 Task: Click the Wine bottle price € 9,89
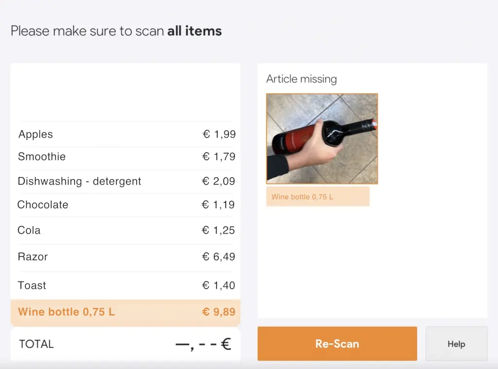tap(218, 312)
